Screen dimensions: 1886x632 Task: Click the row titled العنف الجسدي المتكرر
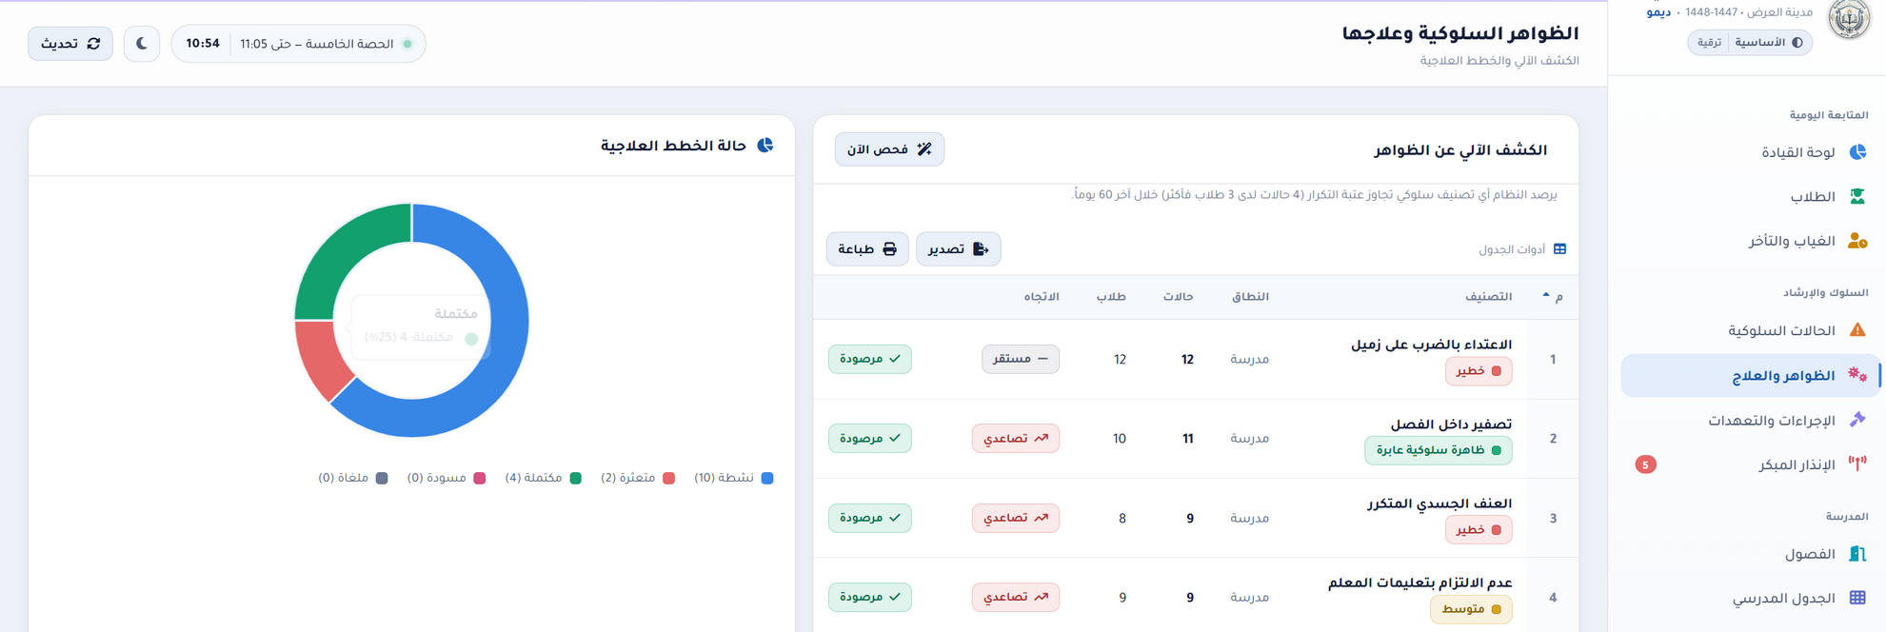click(x=1196, y=518)
